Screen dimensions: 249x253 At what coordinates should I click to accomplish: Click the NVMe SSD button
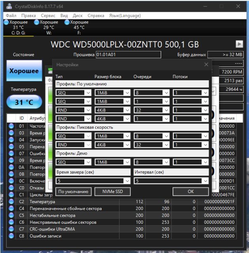[112, 191]
